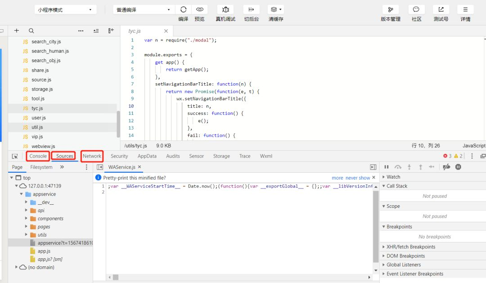This screenshot has height=283, width=486.
Task: Close the WAService.js tab
Action: (x=139, y=167)
